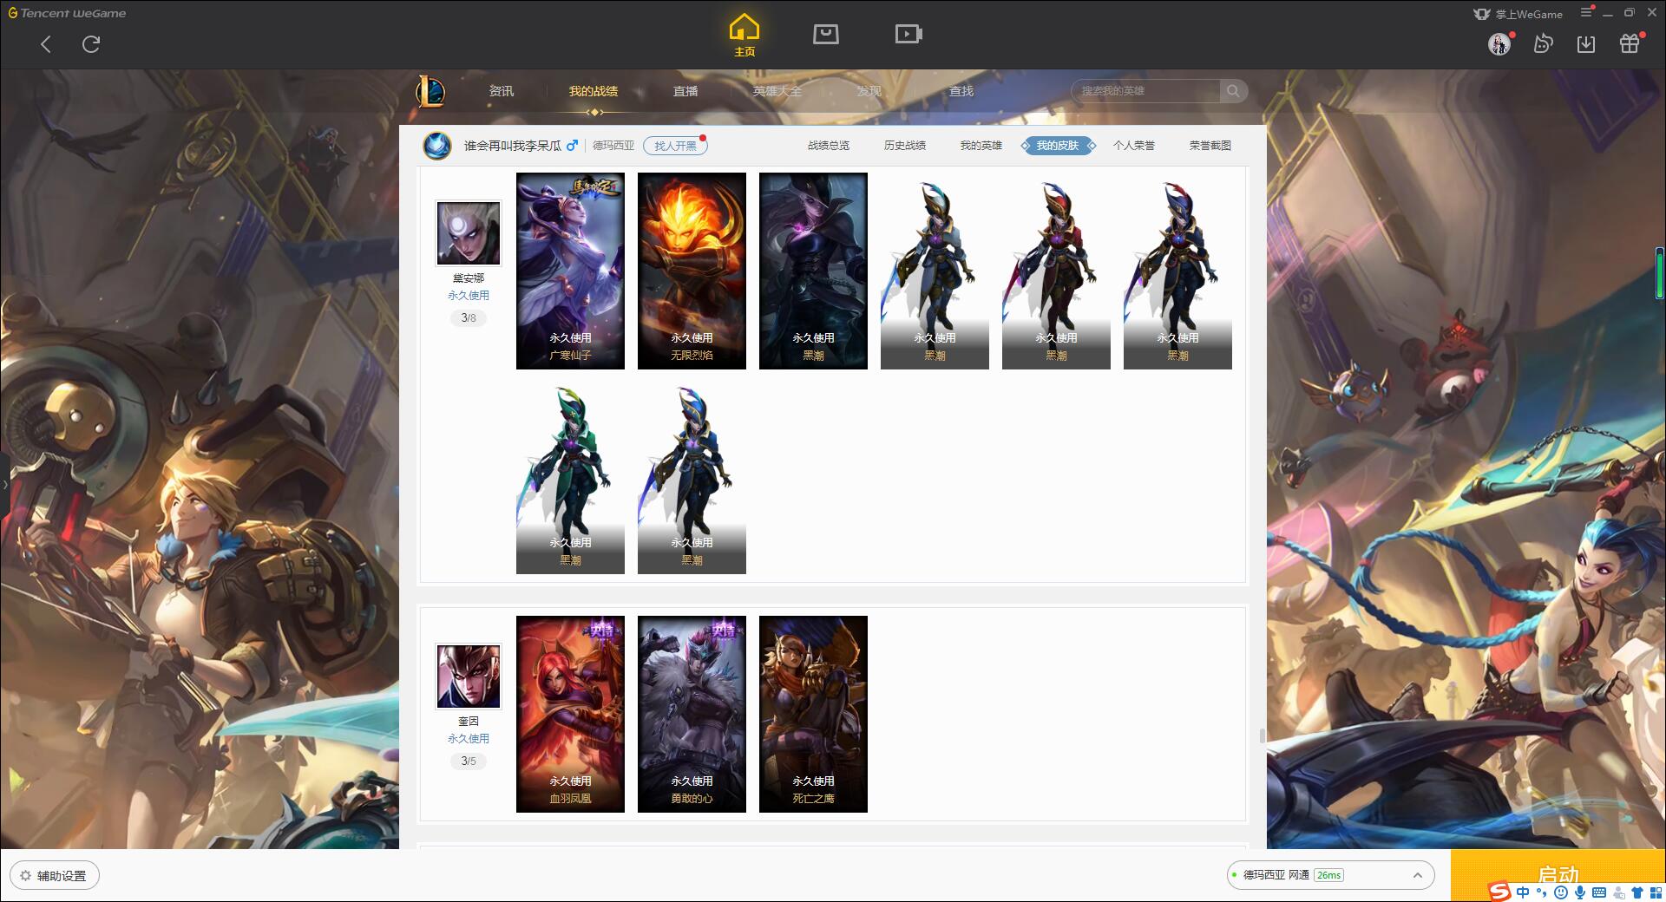This screenshot has width=1666, height=902.
Task: Open the 勇敢的心 skin card
Action: pyautogui.click(x=692, y=714)
